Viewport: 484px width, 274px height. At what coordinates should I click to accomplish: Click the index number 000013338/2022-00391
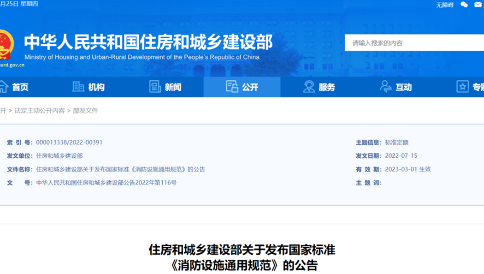[69, 143]
